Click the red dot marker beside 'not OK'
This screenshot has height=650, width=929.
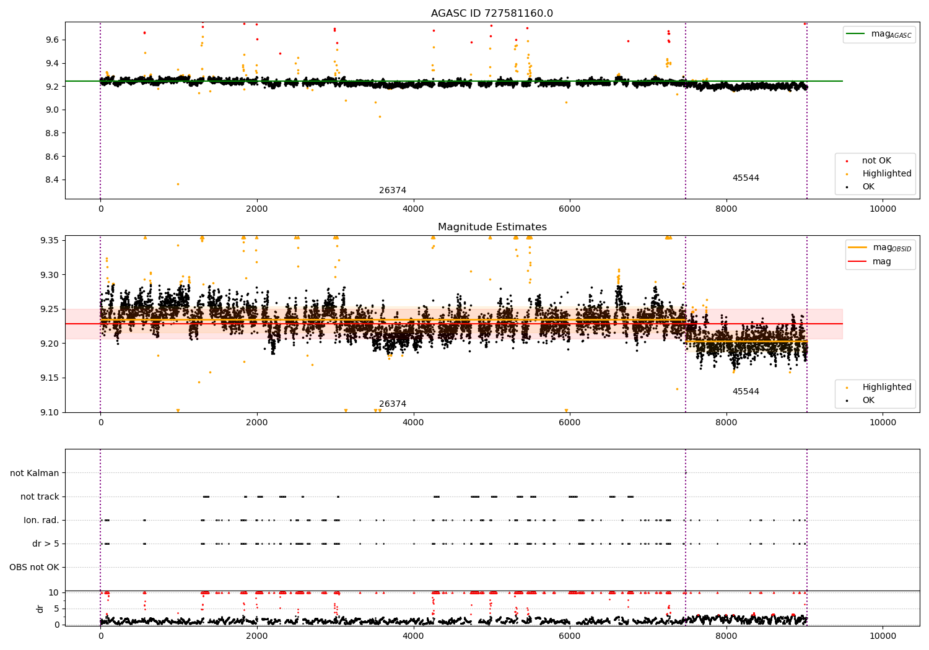[847, 161]
